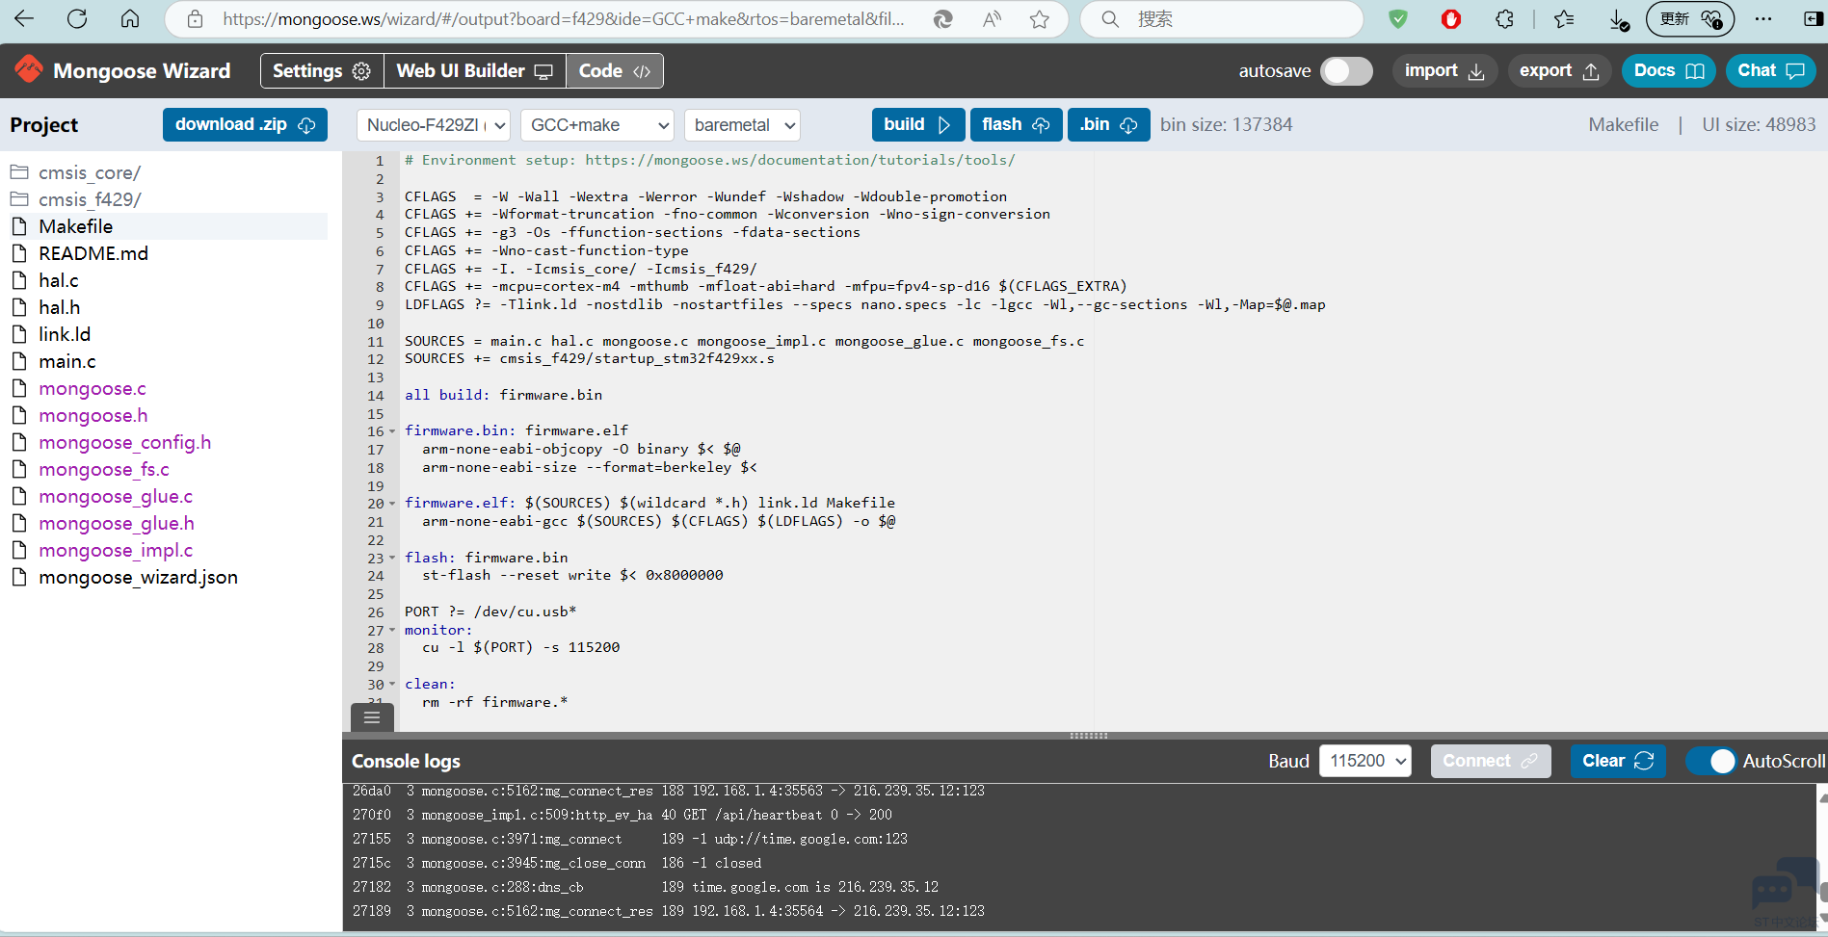The width and height of the screenshot is (1828, 937).
Task: Collapse the firmware.elf rule at line 20
Action: click(x=392, y=504)
